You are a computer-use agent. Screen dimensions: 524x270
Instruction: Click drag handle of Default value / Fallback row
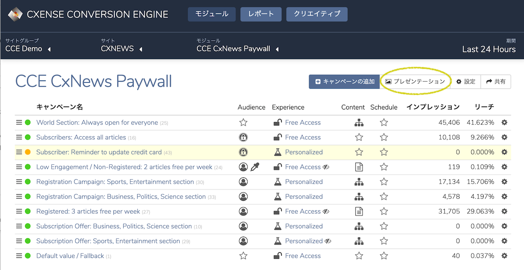pos(19,256)
